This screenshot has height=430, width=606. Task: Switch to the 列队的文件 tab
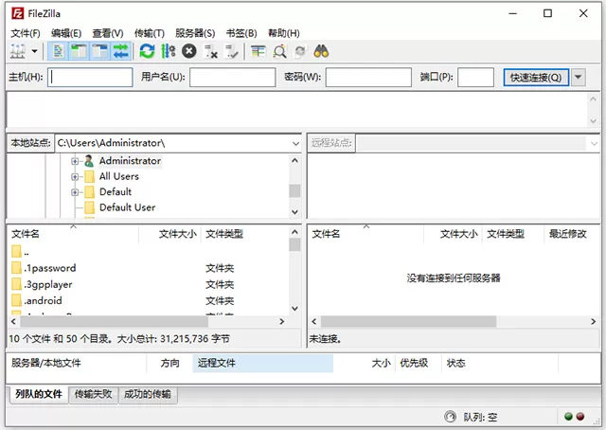(x=39, y=394)
